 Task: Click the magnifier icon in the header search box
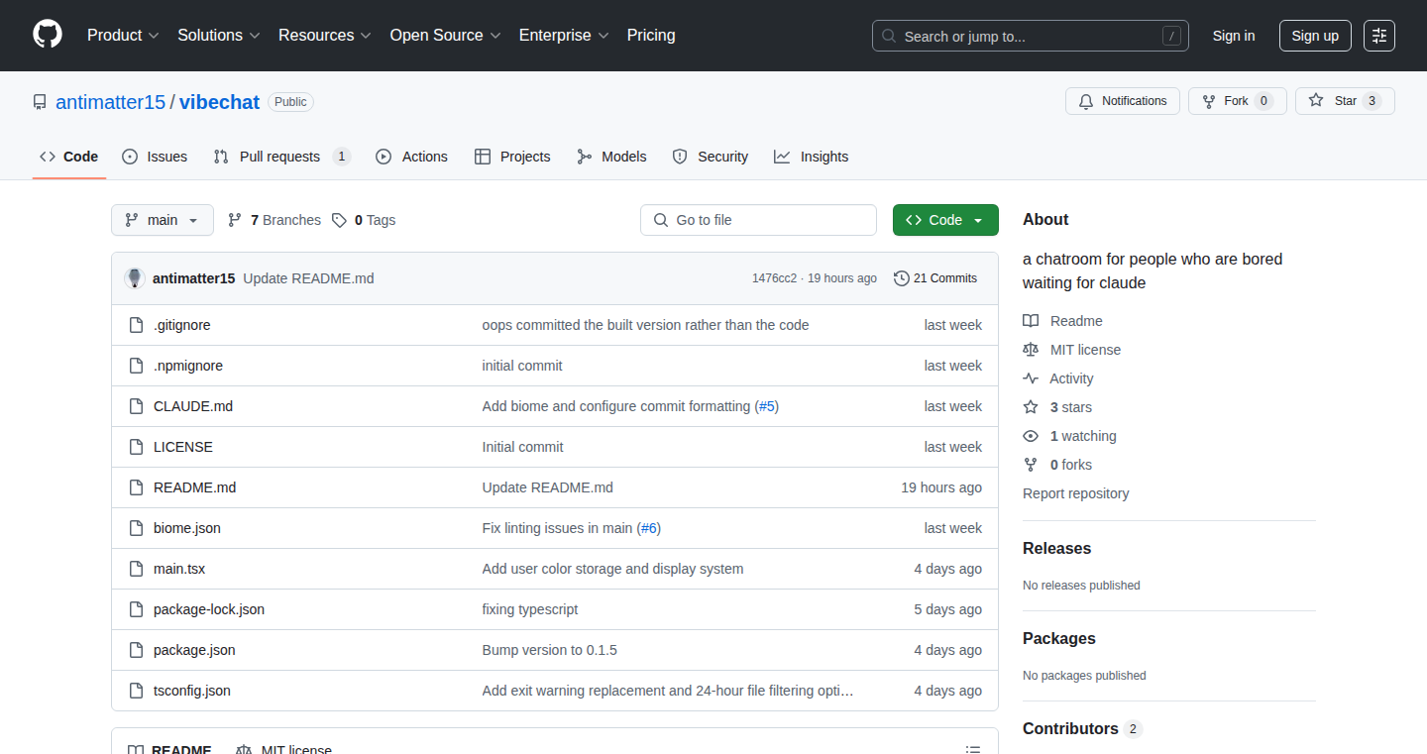pyautogui.click(x=889, y=37)
